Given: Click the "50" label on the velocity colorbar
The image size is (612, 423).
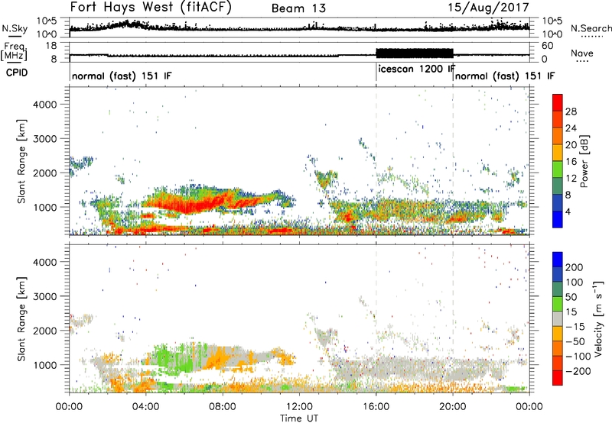Looking at the screenshot, I should pyautogui.click(x=571, y=297).
